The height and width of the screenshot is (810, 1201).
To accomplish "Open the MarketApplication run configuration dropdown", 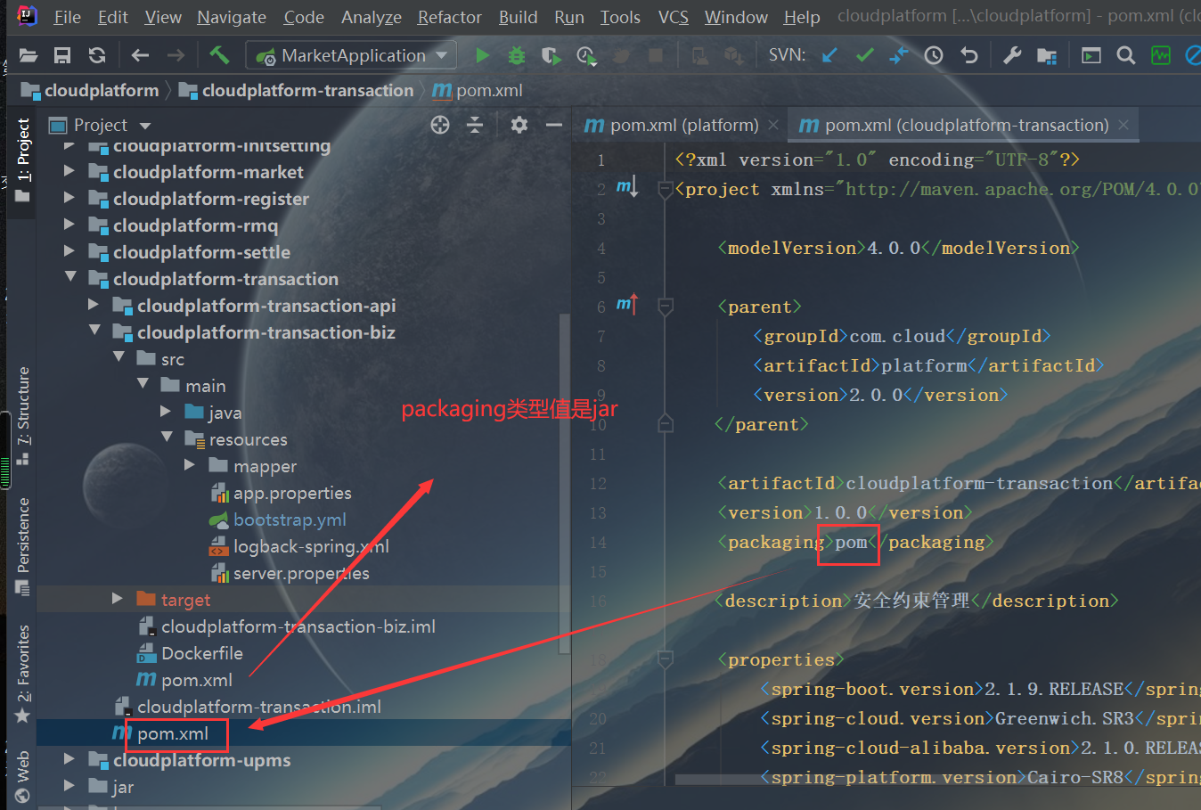I will pos(351,55).
